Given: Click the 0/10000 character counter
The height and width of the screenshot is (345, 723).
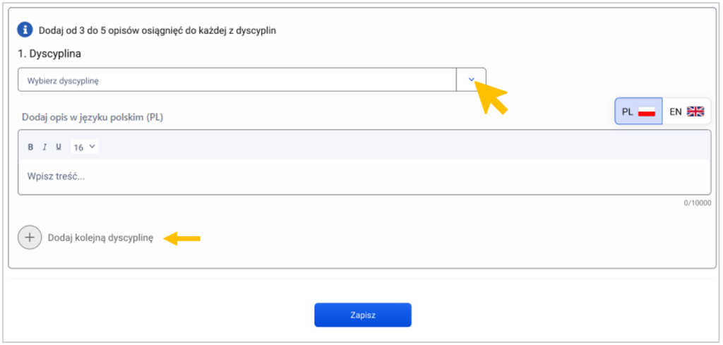Looking at the screenshot, I should [x=697, y=203].
